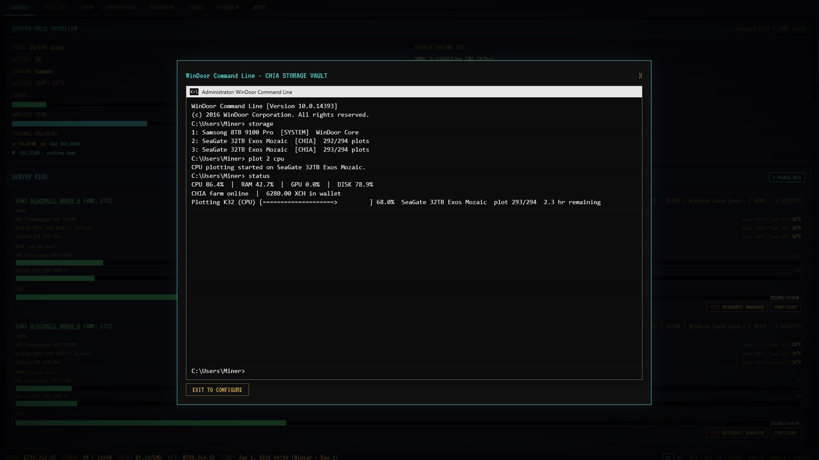The height and width of the screenshot is (460, 819).
Task: Set game speed to 1000x
Action: [x=735, y=457]
